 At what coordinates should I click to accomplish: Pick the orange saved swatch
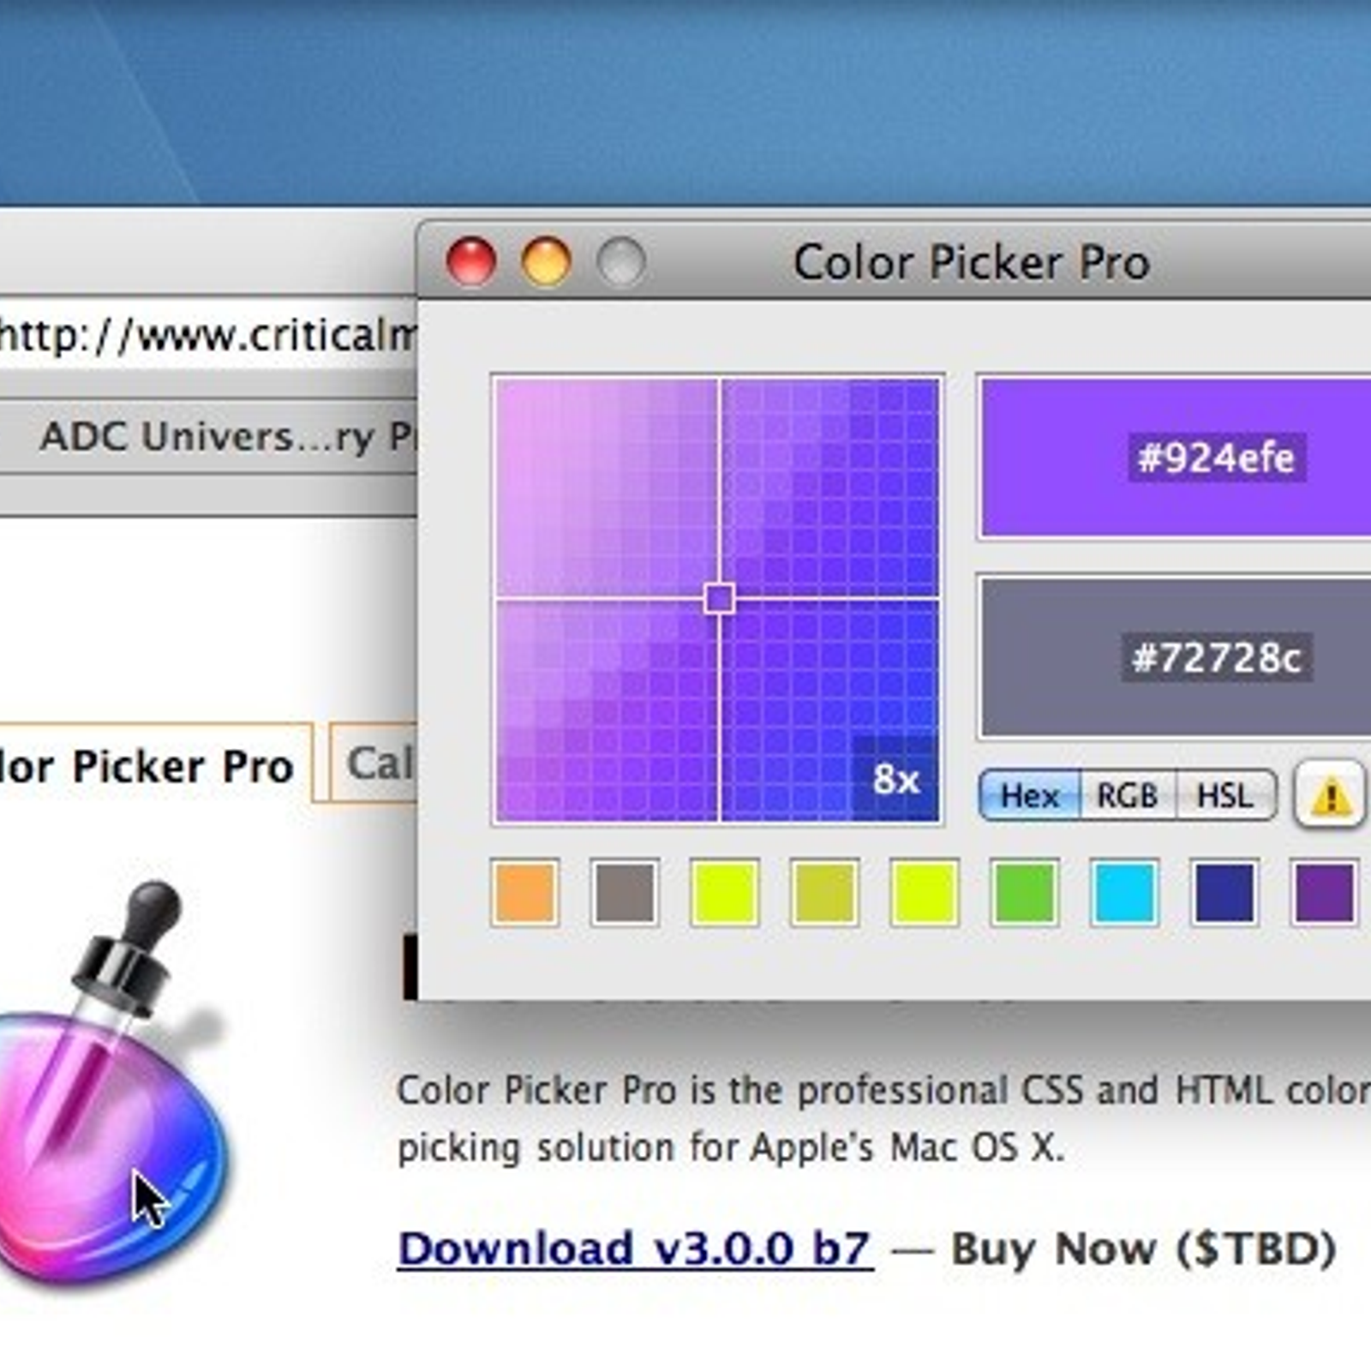524,893
